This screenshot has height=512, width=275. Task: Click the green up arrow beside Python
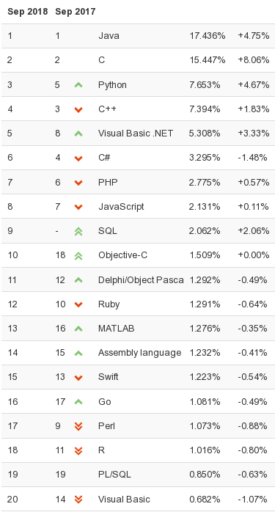tap(78, 85)
